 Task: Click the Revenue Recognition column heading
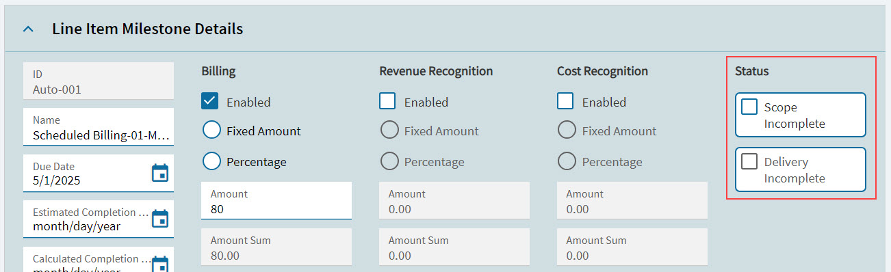coord(436,71)
